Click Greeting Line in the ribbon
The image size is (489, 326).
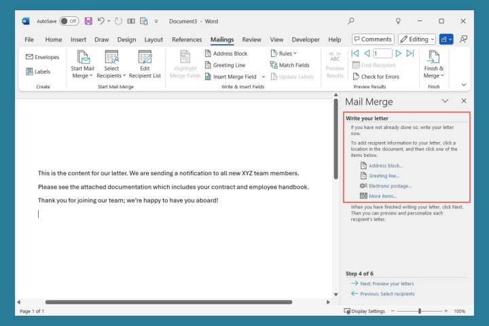(225, 65)
